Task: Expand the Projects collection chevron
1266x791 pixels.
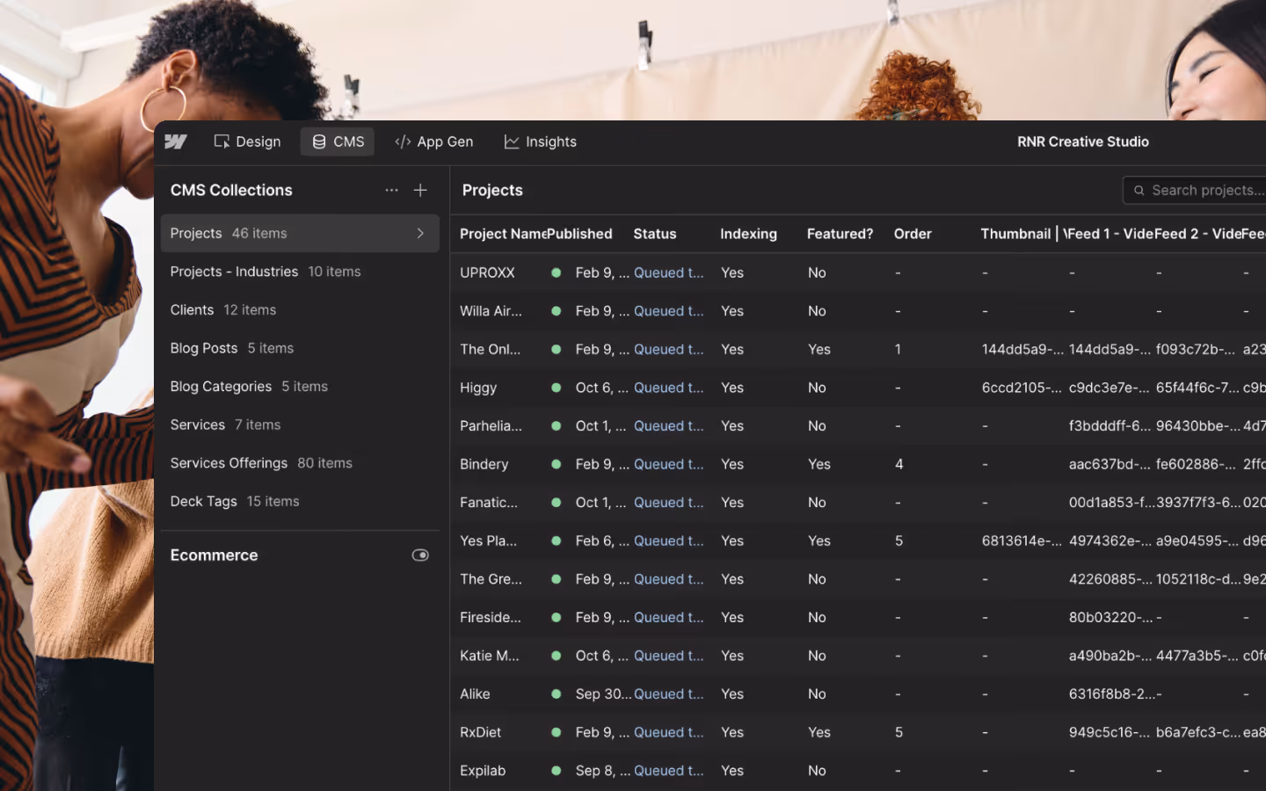Action: pyautogui.click(x=420, y=233)
